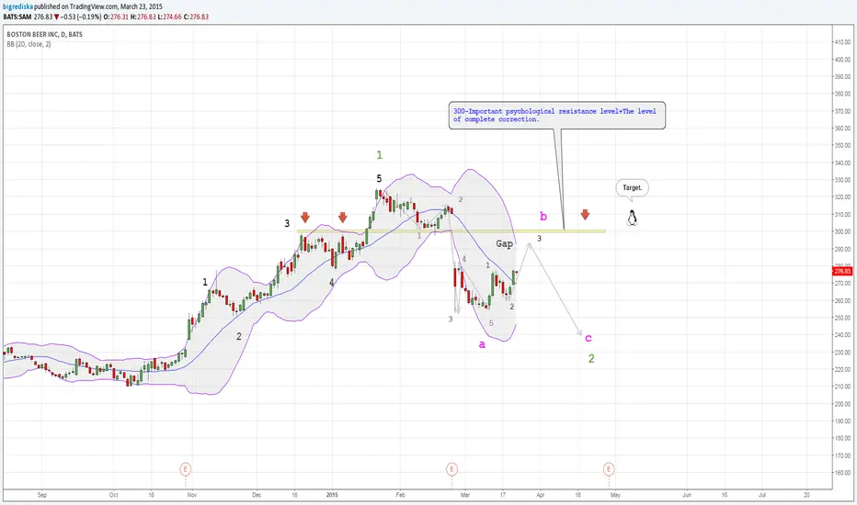Click the 160.00 price axis label
This screenshot has height=505, width=857.
click(842, 473)
